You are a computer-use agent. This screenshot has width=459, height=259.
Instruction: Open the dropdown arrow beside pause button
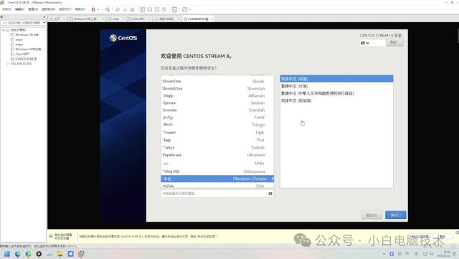(x=98, y=9)
